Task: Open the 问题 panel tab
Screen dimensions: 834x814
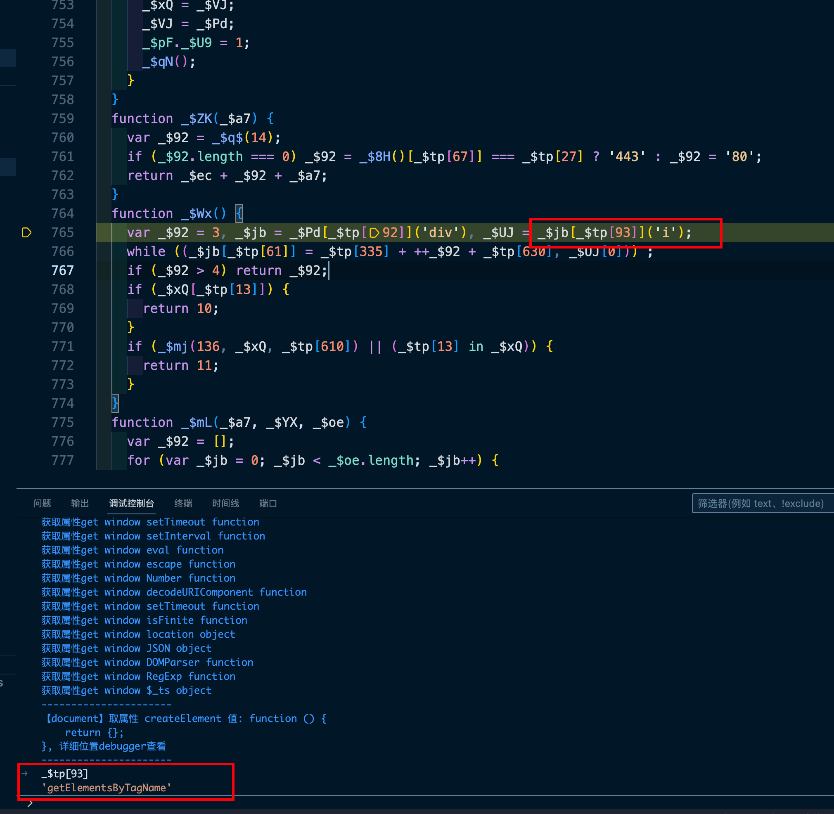Action: pos(42,503)
